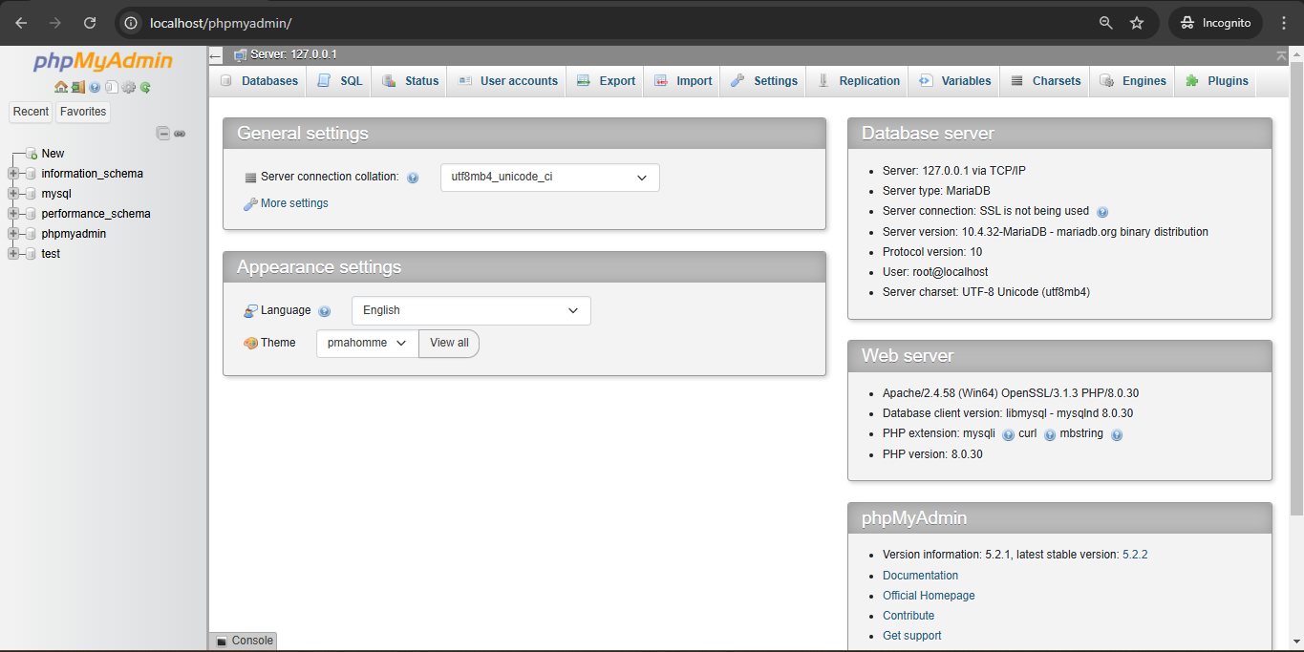Click the up-arrow icon at top right of the server bar
This screenshot has width=1304, height=652.
coord(1281,56)
